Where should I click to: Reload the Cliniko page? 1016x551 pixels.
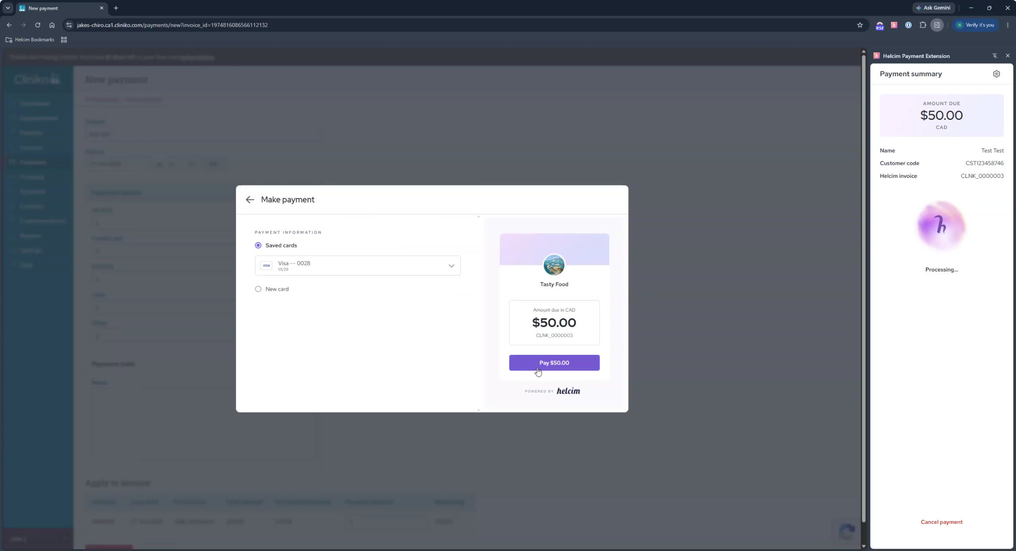point(37,25)
